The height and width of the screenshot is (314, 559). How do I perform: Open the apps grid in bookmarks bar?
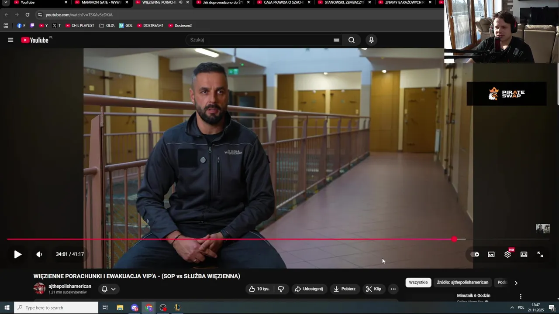pyautogui.click(x=6, y=26)
